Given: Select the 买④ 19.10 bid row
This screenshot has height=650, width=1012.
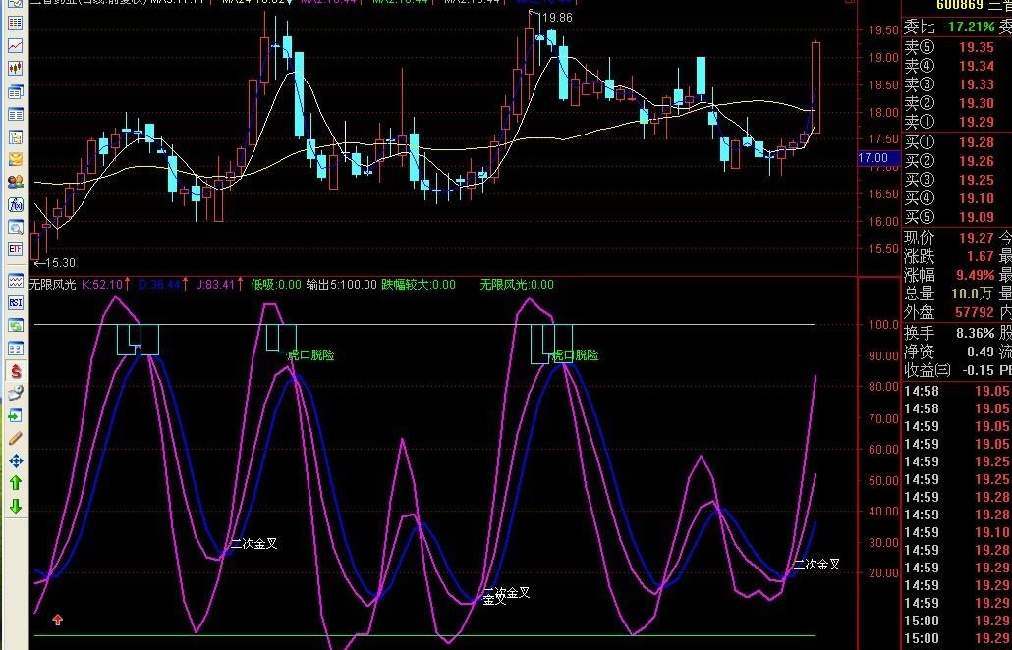Looking at the screenshot, I should point(957,198).
